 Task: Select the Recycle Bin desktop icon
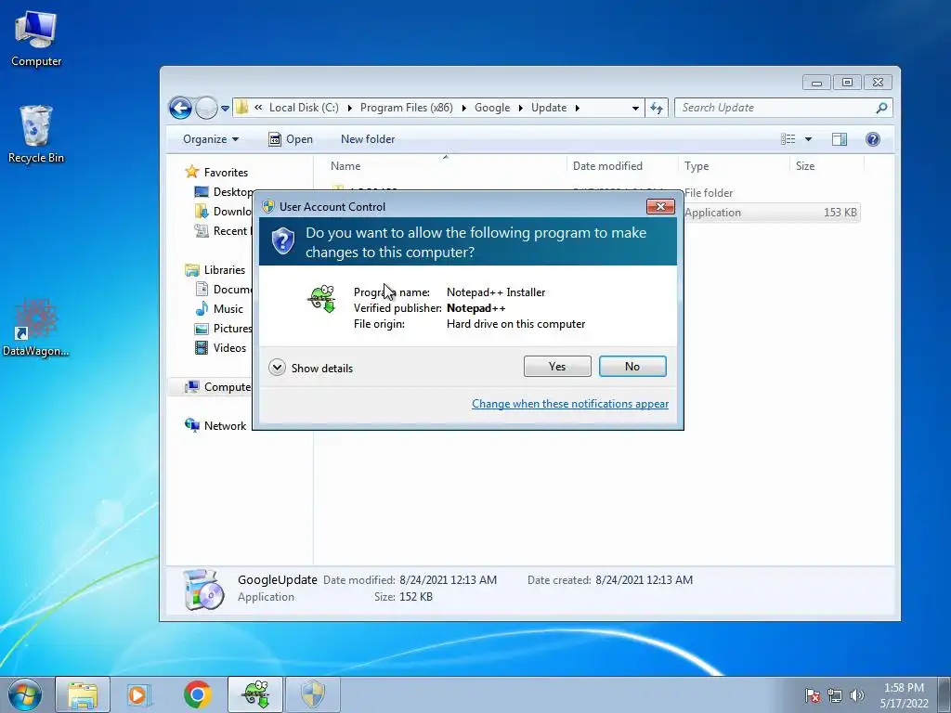click(36, 135)
